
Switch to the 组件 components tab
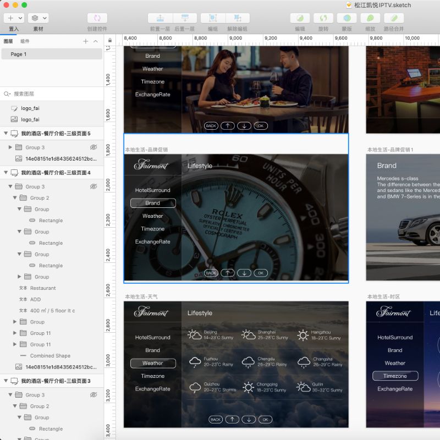click(x=25, y=41)
